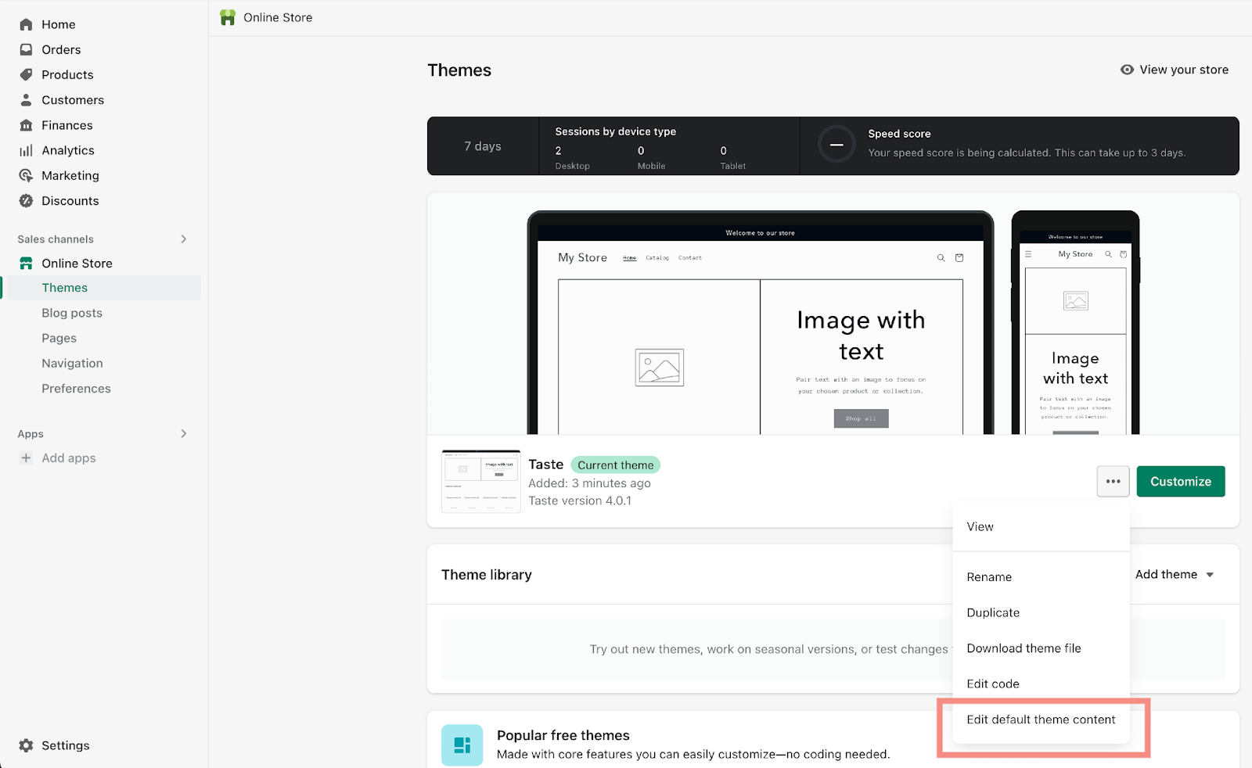Screen dimensions: 1252x768
Task: Click the Customize button
Action: tap(1180, 481)
